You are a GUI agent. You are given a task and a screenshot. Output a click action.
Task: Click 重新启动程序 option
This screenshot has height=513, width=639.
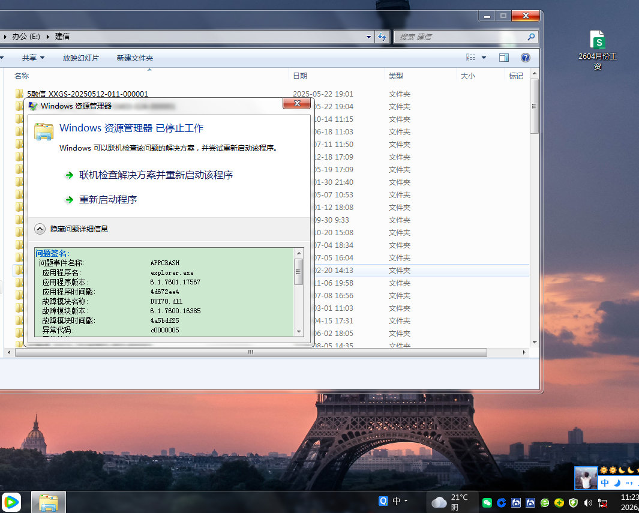point(107,200)
